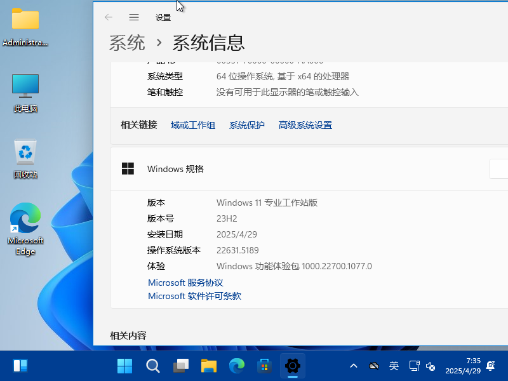
Task: Click the 64 位操作系统 system type value
Action: pos(283,76)
